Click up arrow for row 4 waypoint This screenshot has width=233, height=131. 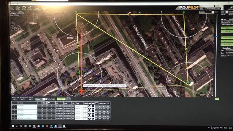(89, 114)
